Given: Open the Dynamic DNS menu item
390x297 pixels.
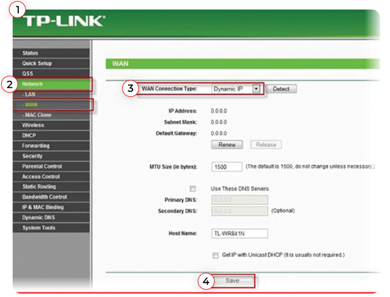Looking at the screenshot, I should point(51,217).
